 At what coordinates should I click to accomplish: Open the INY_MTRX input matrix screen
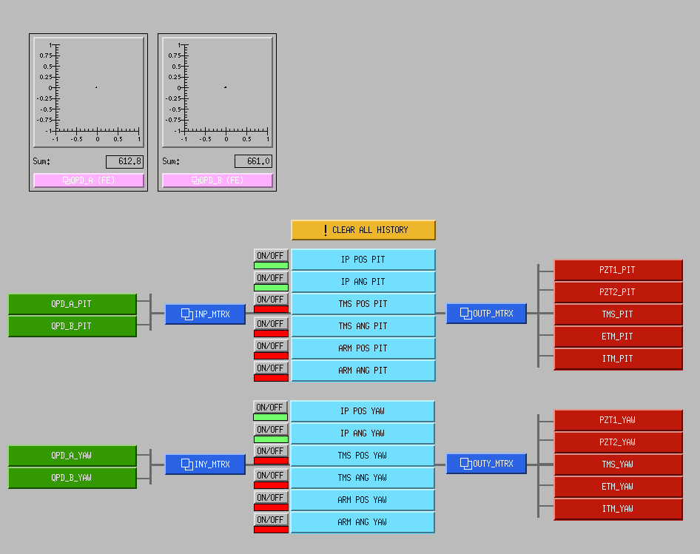(x=206, y=465)
